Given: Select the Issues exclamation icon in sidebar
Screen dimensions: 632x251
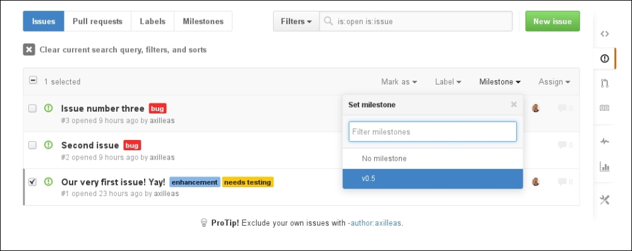Looking at the screenshot, I should click(x=604, y=59).
